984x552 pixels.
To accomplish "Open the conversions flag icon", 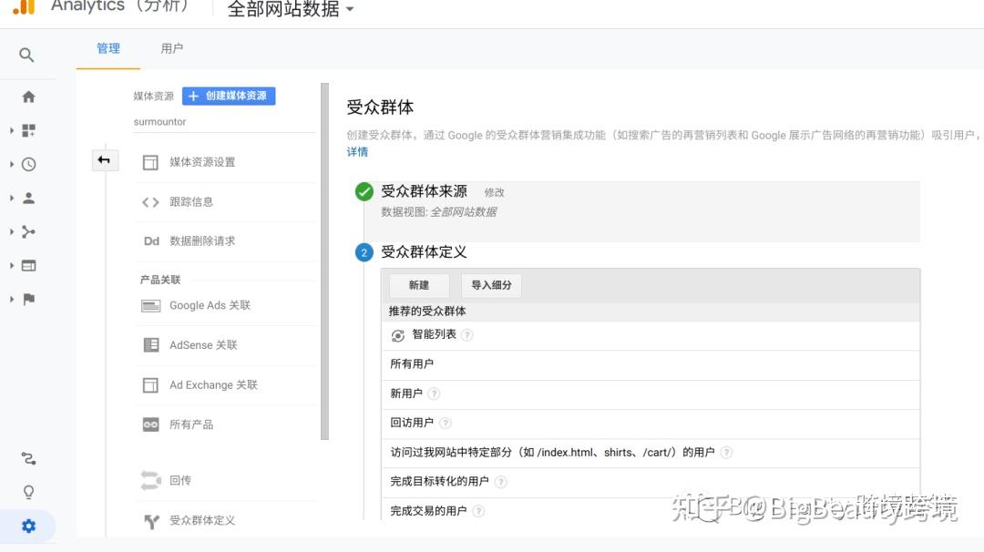I will pyautogui.click(x=28, y=299).
